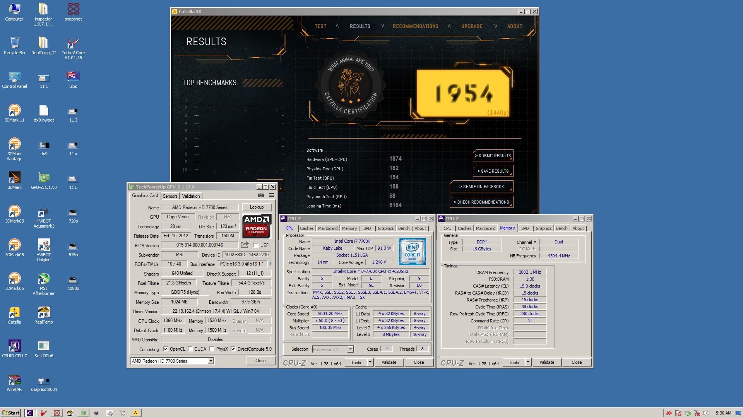Open the Control Panel icon
Screen dimensions: 743x418
click(14, 79)
